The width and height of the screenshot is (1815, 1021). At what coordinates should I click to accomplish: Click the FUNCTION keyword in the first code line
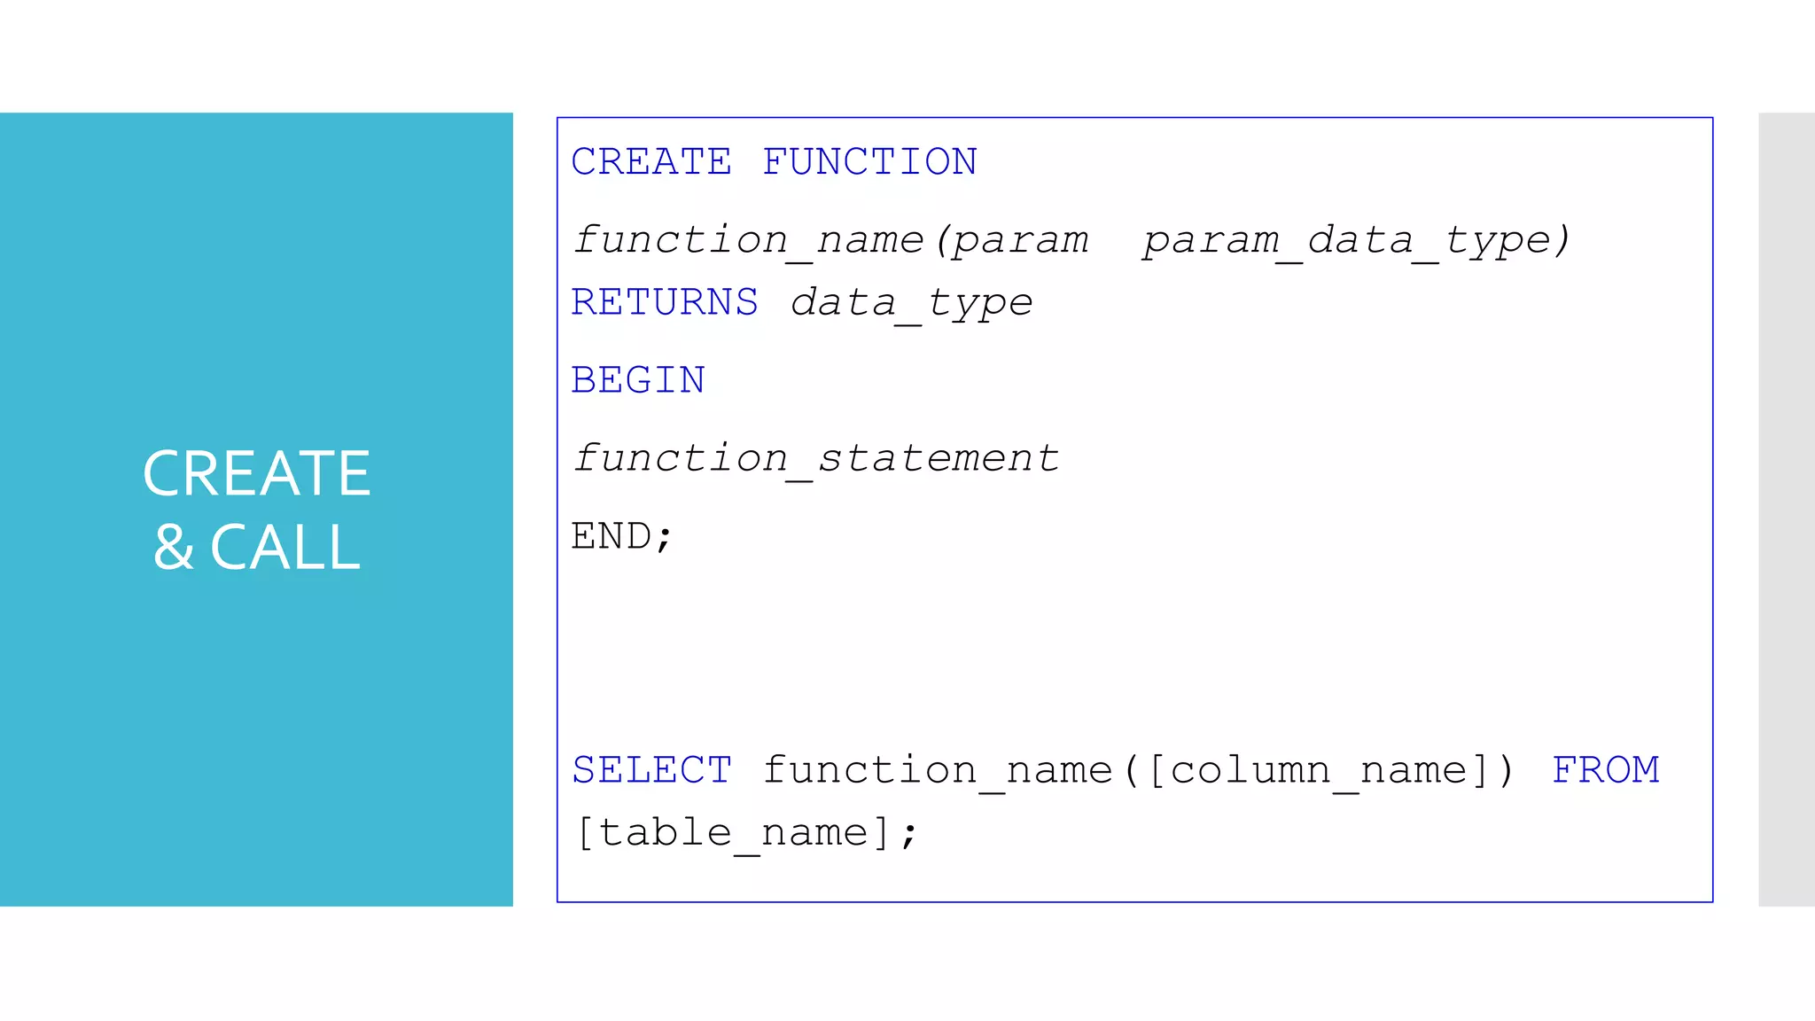(x=869, y=162)
